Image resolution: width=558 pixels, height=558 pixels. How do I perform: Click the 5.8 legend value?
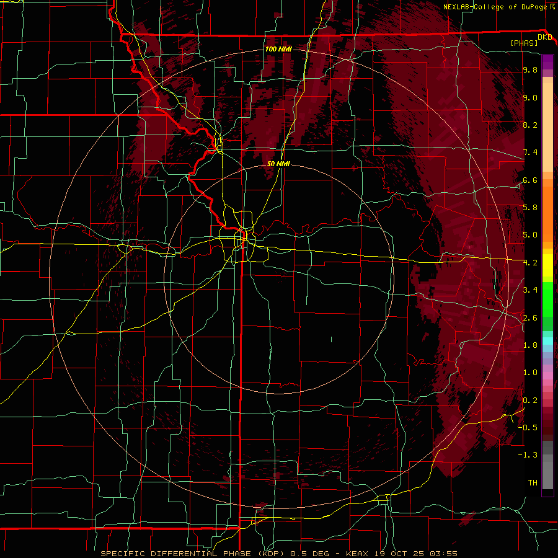(530, 208)
